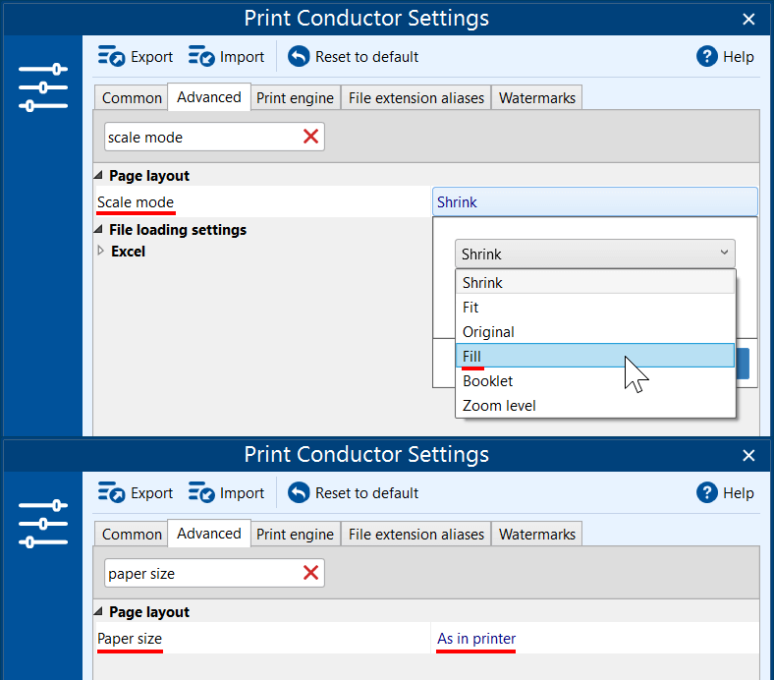Viewport: 774px width, 680px height.
Task: Open Print engine tab in bottom window
Action: pyautogui.click(x=296, y=535)
